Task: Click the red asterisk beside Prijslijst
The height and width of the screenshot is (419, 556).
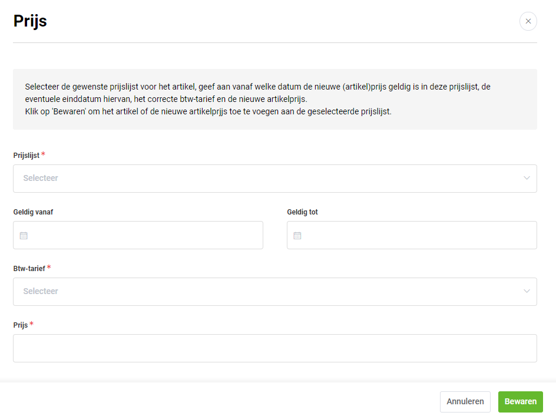Action: coord(44,154)
